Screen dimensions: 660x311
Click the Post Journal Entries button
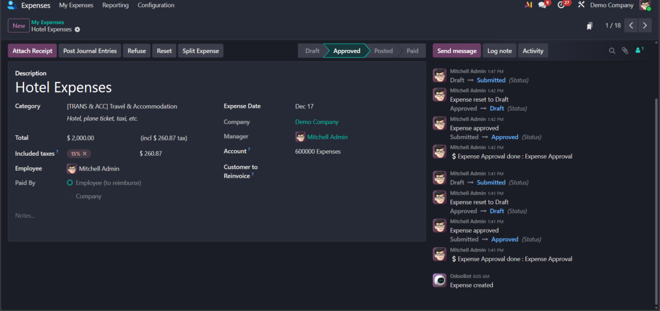click(90, 51)
